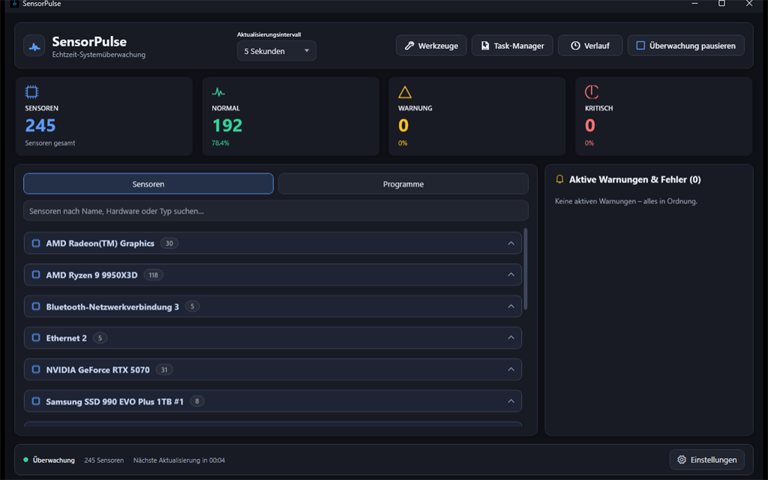Viewport: 768px width, 480px height.
Task: Collapse the AMD Radeon(TM) Graphics group chevron
Action: 511,244
